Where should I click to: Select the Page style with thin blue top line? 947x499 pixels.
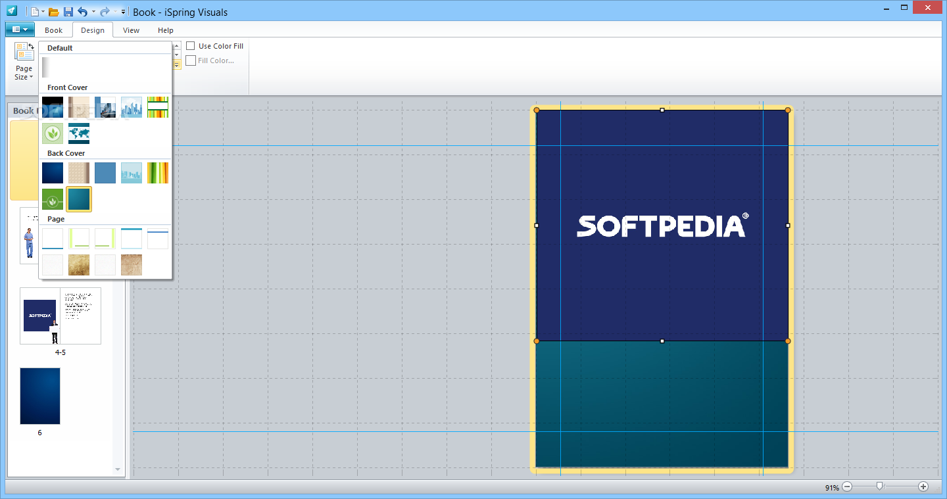point(158,239)
